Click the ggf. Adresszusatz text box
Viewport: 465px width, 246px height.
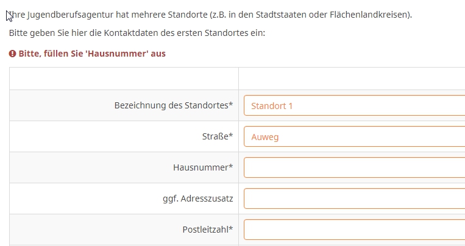coord(353,199)
